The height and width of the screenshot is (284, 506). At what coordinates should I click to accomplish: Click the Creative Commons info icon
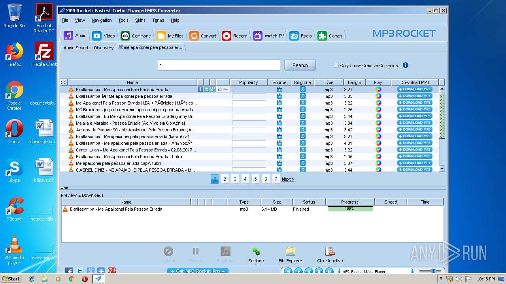coord(405,65)
